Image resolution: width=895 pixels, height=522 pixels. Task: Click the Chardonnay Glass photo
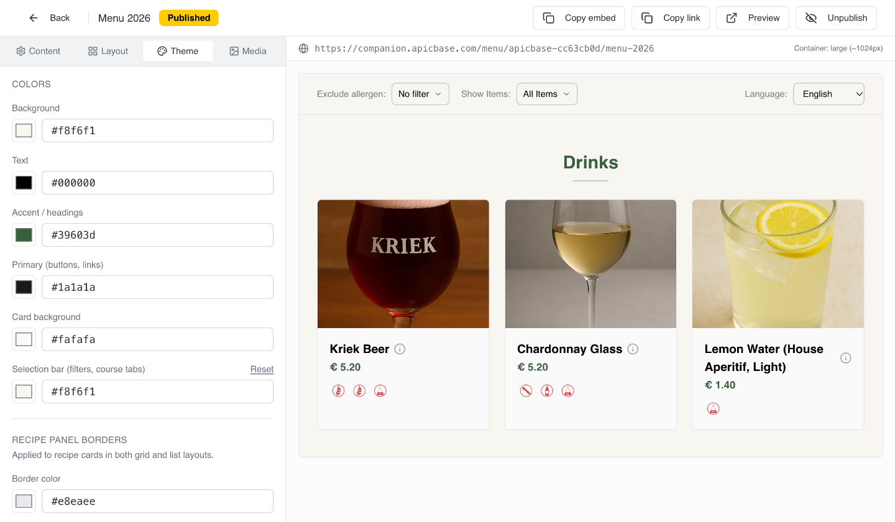tap(590, 264)
